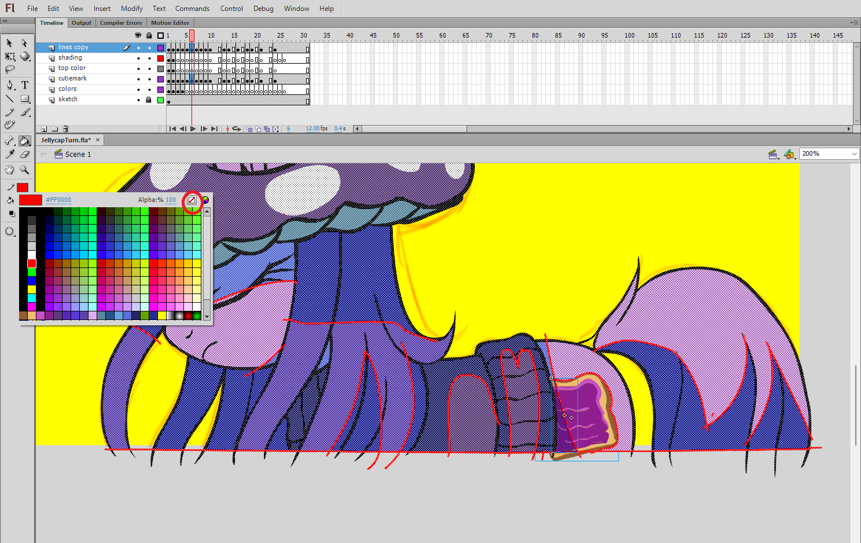Screen dimensions: 861x543
Task: Select the Bone tool
Action: (10, 141)
